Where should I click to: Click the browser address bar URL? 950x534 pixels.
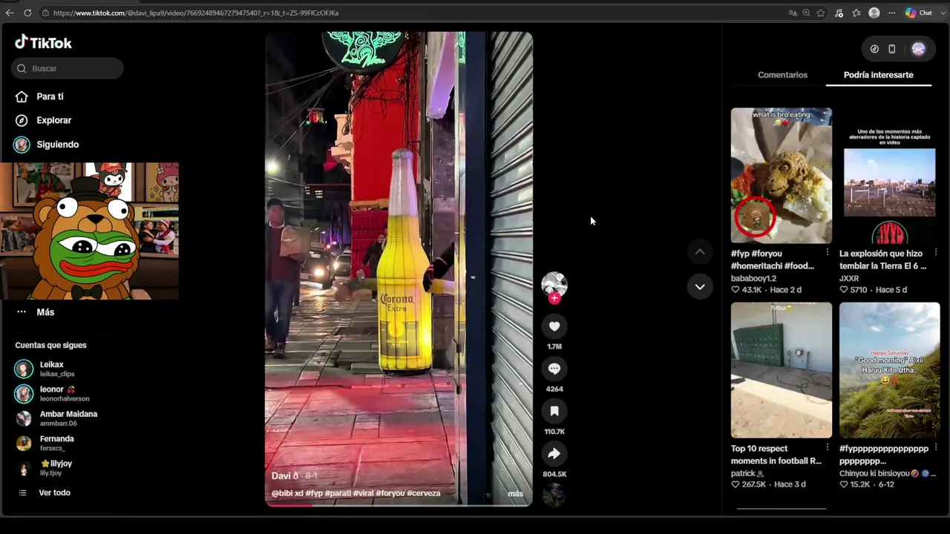[196, 13]
